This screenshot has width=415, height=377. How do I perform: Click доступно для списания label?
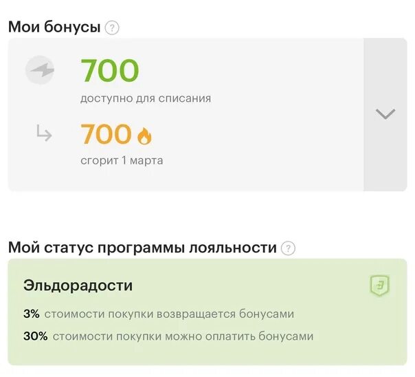point(146,98)
